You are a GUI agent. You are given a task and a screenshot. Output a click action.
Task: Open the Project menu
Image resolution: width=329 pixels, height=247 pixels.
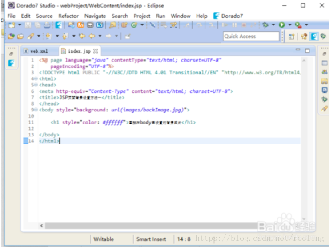[x=142, y=16]
